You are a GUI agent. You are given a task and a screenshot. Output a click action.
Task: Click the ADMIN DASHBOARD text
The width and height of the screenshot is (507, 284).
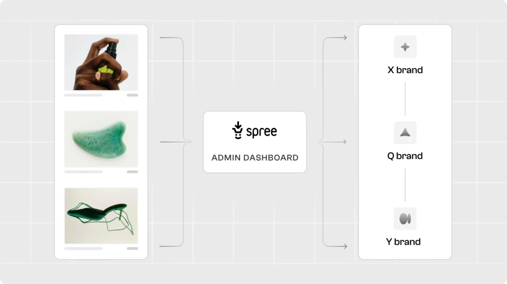(x=255, y=158)
